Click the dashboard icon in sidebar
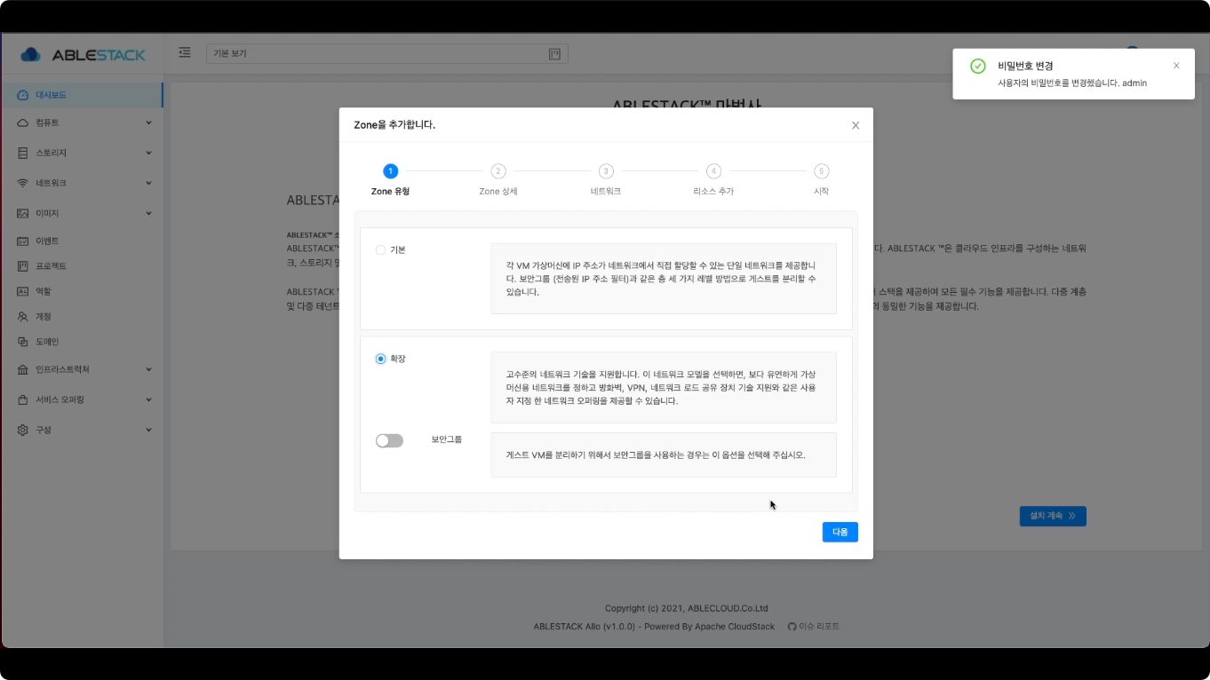 click(23, 95)
